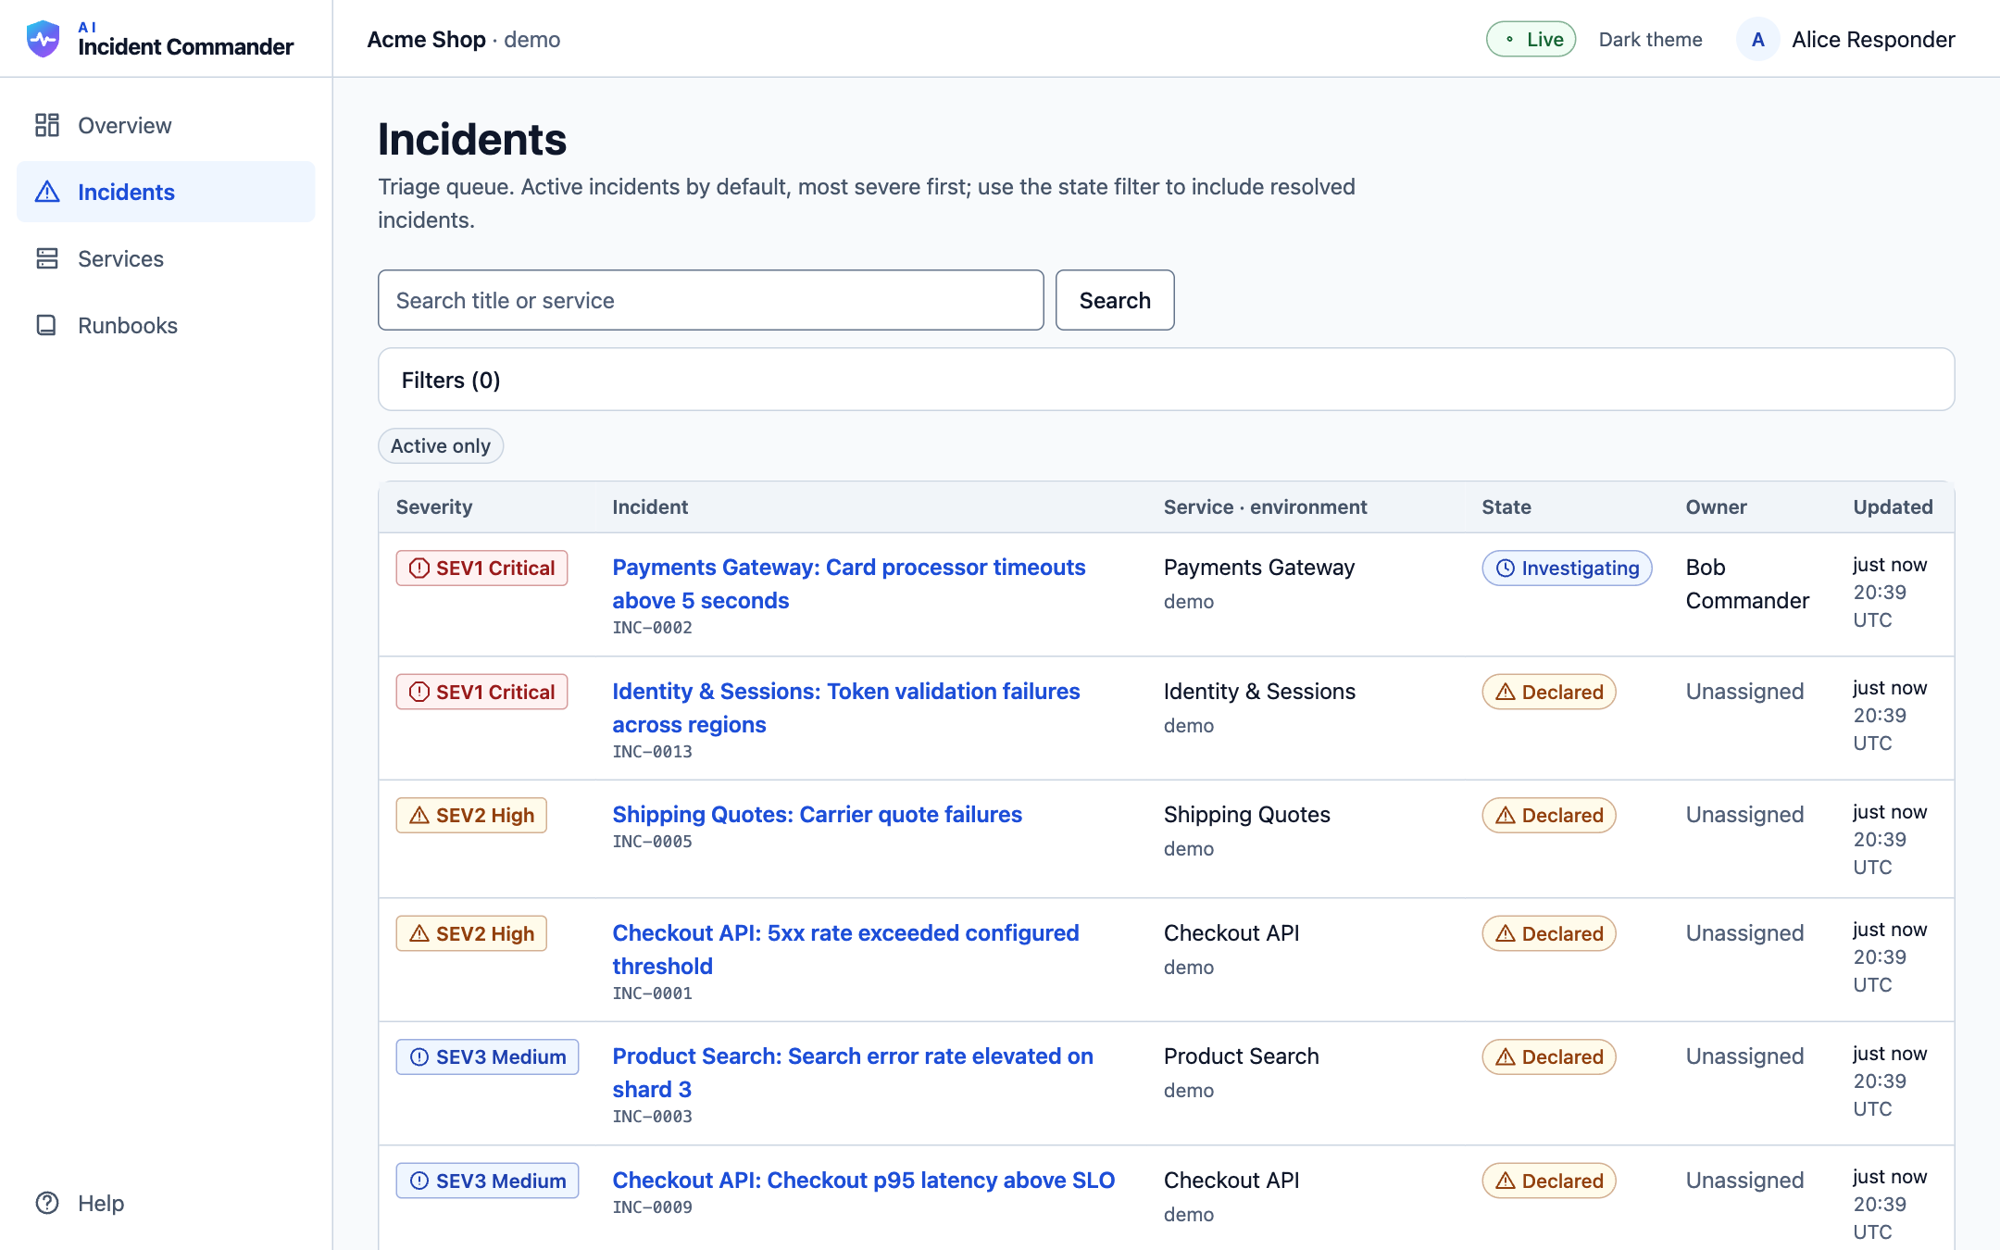Click the SEV1 Critical badge for INC-0013
The image size is (2000, 1250).
coord(481,692)
